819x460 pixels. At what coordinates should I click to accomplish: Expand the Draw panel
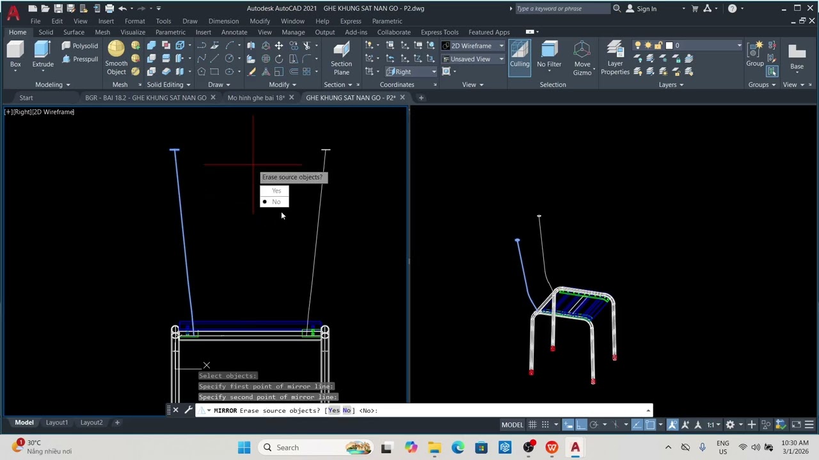(x=219, y=84)
